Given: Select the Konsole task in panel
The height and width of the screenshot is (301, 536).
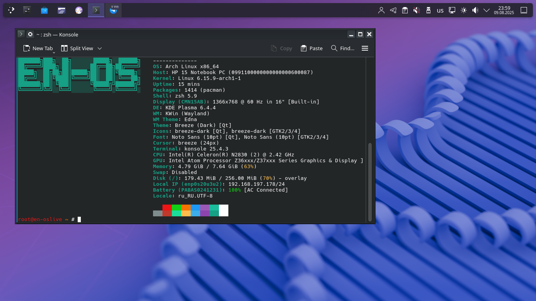Looking at the screenshot, I should 96,10.
